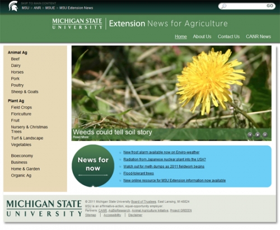The image size is (280, 230).
Task: Click the Spartan helmet logo
Action: click(x=13, y=6)
